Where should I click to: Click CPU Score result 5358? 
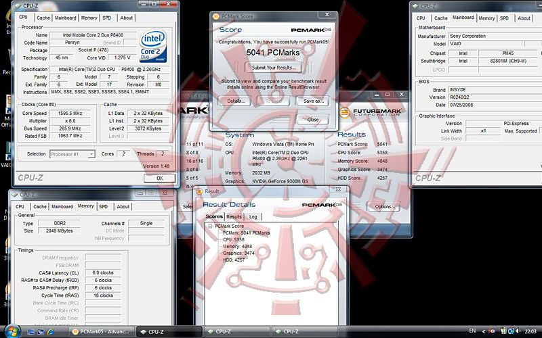tap(382, 152)
